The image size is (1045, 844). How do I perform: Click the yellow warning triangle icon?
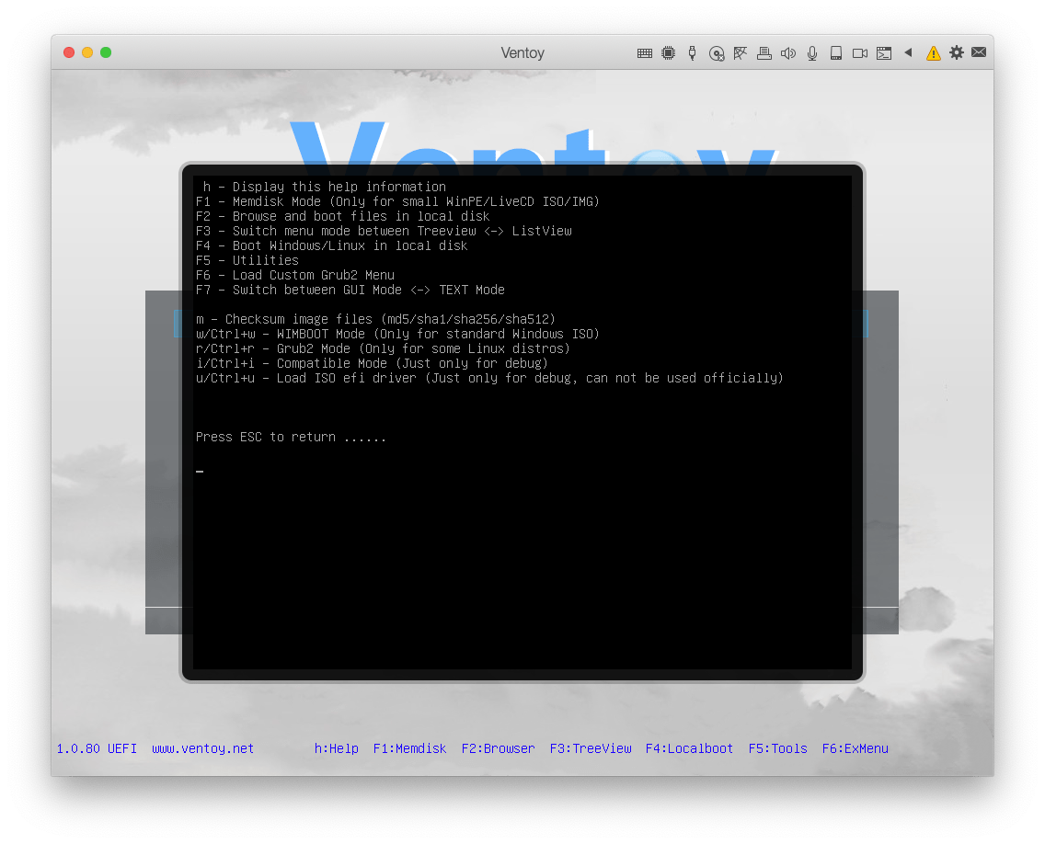pos(933,53)
